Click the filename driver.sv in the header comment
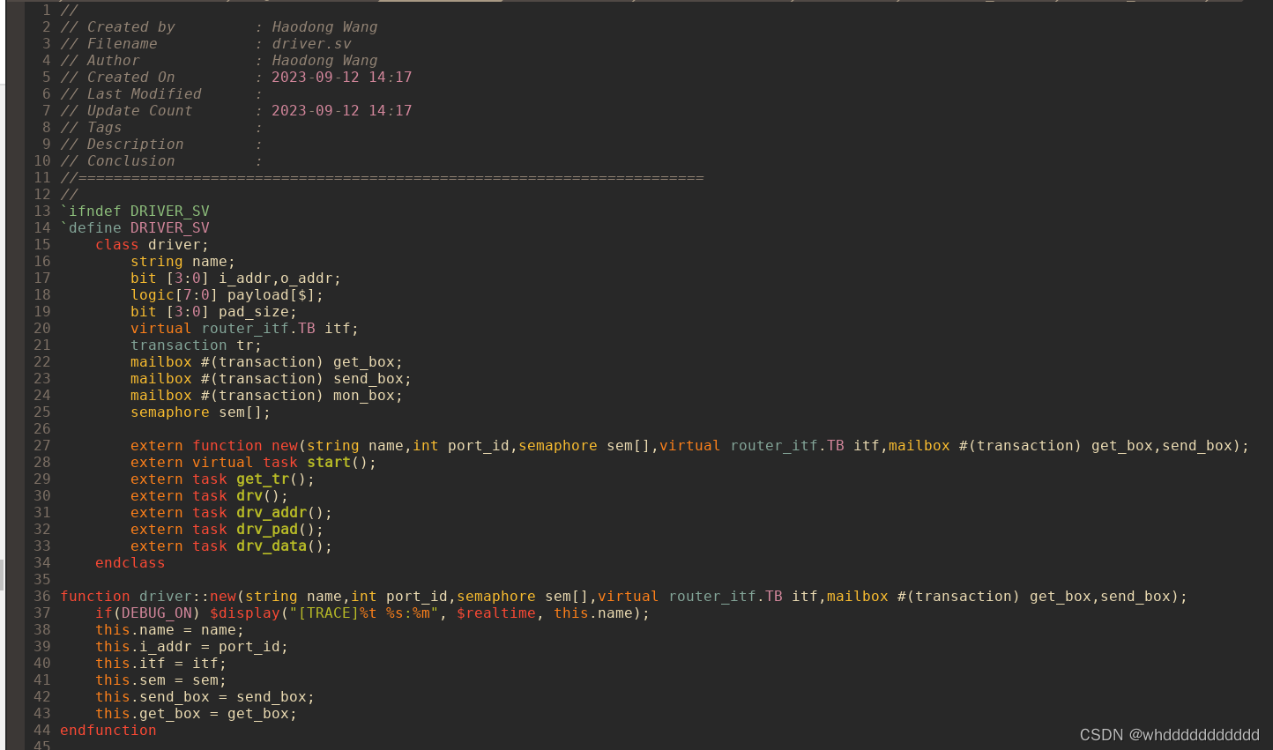The height and width of the screenshot is (750, 1273). pyautogui.click(x=312, y=43)
